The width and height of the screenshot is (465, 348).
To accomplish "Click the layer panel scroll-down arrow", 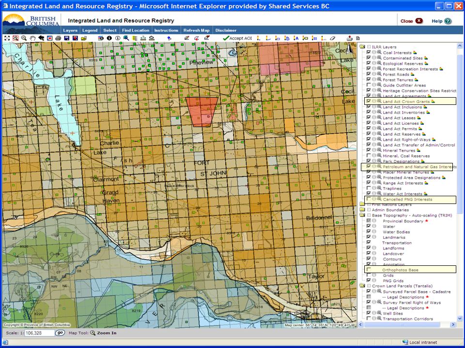I will pos(460,319).
